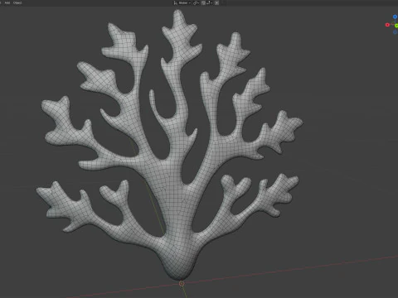Click the bright blue Z axis on gizmo

tap(395, 17)
